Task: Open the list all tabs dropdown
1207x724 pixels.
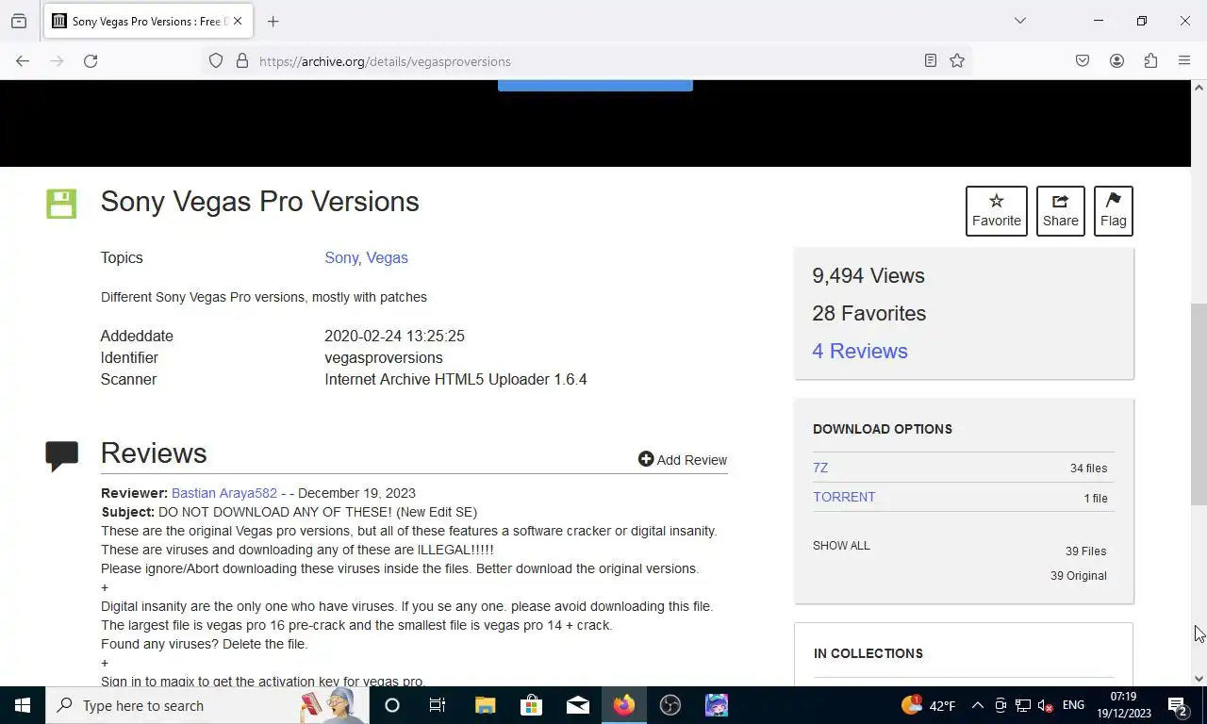Action: pos(1019,21)
